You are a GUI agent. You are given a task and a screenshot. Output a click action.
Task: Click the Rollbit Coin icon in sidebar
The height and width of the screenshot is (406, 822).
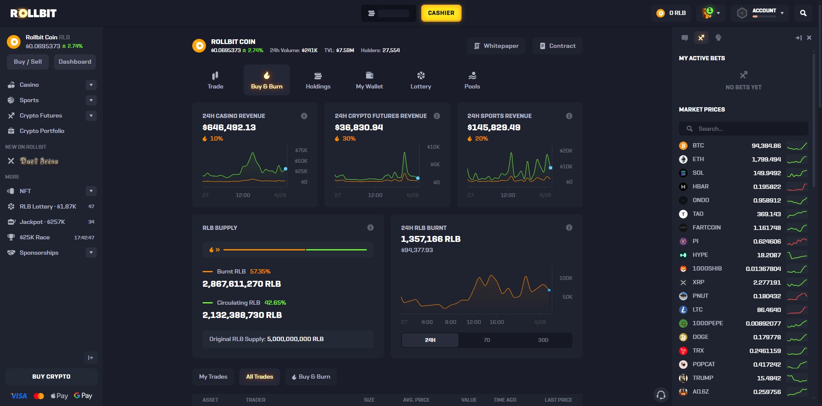14,42
